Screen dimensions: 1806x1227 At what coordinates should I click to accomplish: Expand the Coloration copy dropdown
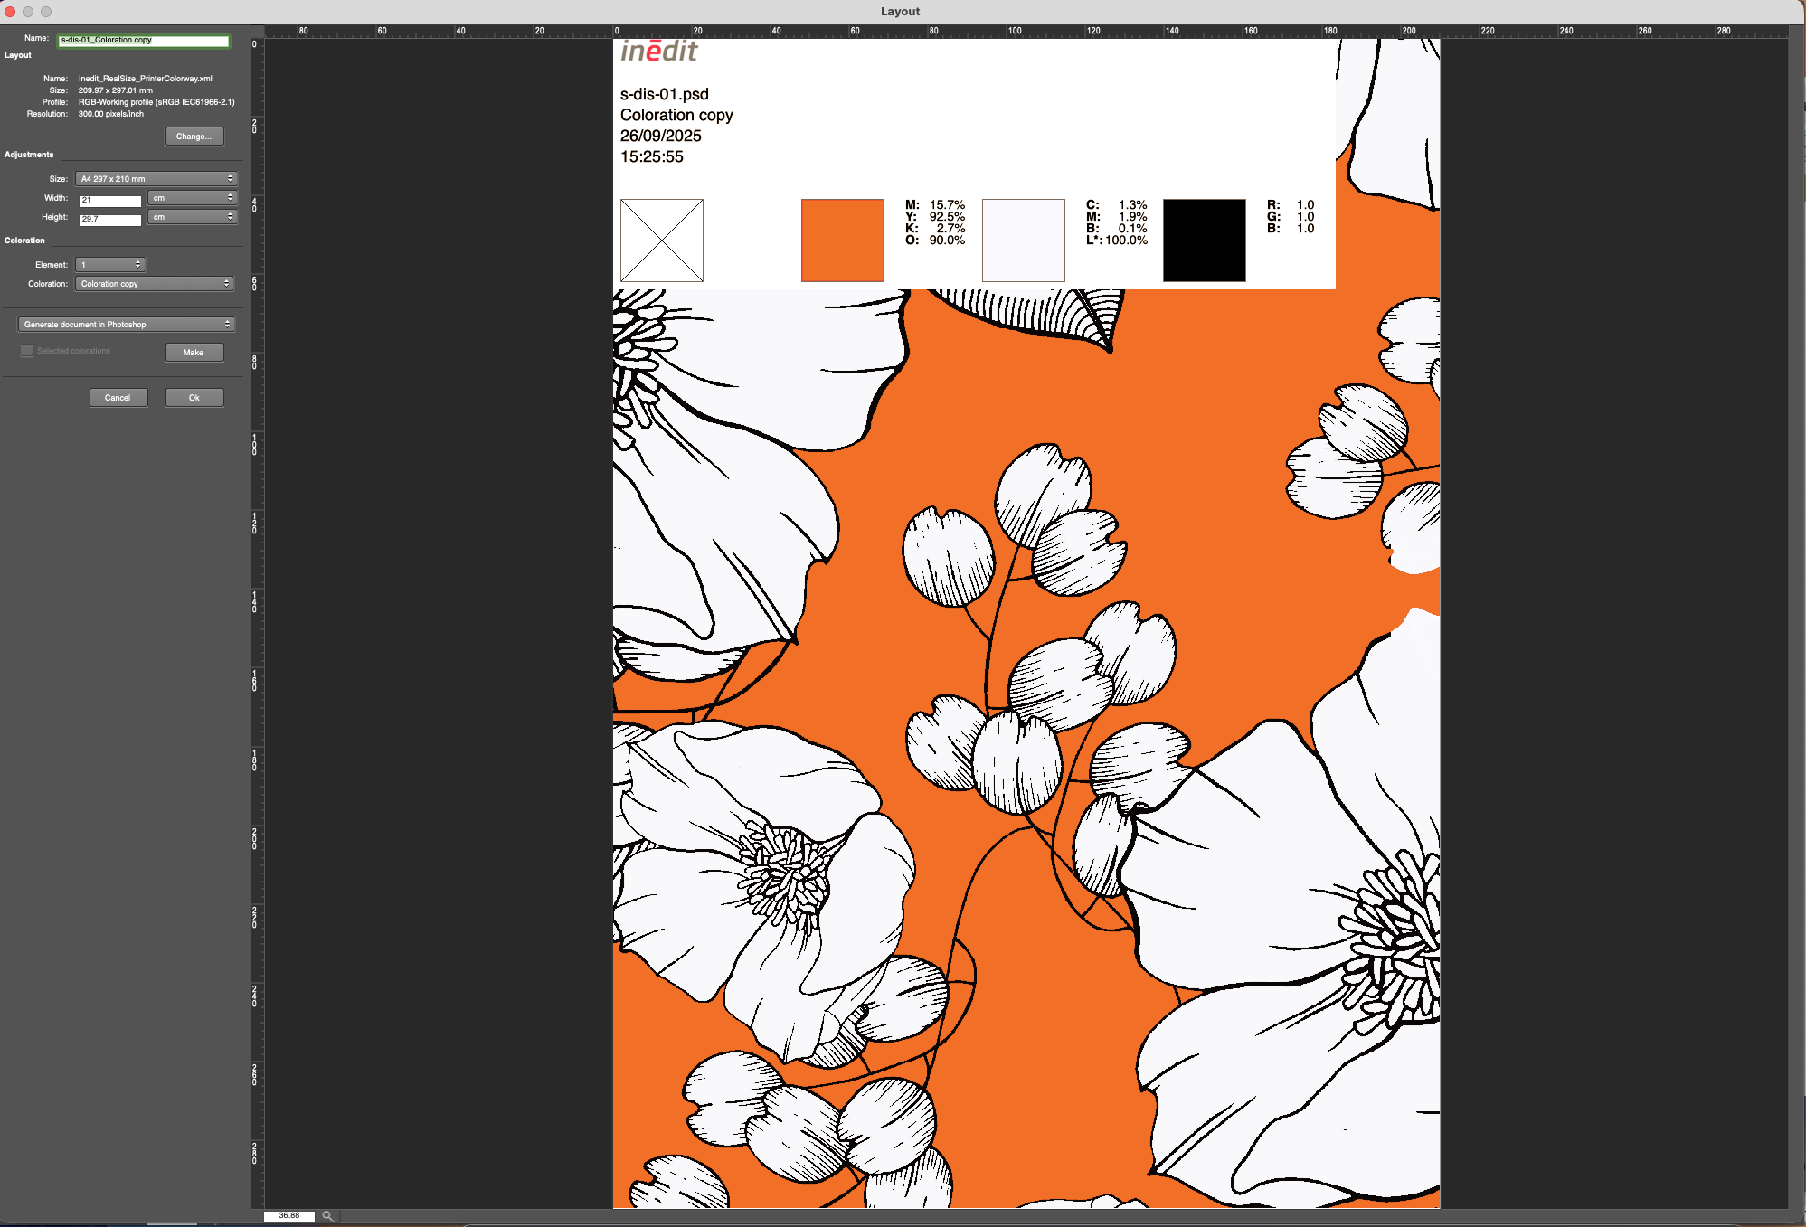pyautogui.click(x=155, y=284)
